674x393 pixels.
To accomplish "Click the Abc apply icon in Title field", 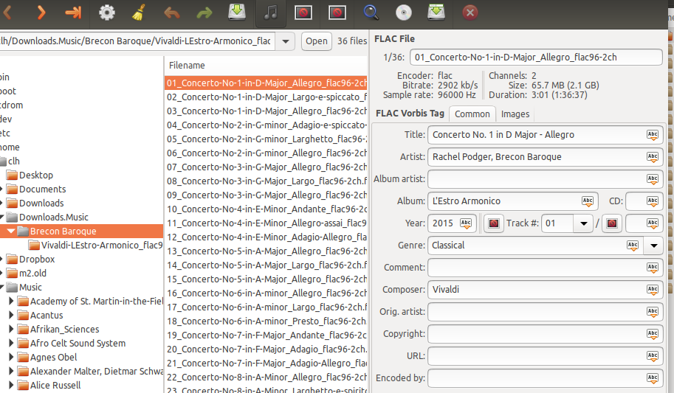I will coord(652,135).
